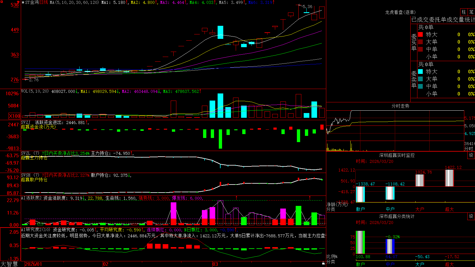Click the 中户 bar with -1108.42 value
This screenshot has width=475, height=267.
390,193
